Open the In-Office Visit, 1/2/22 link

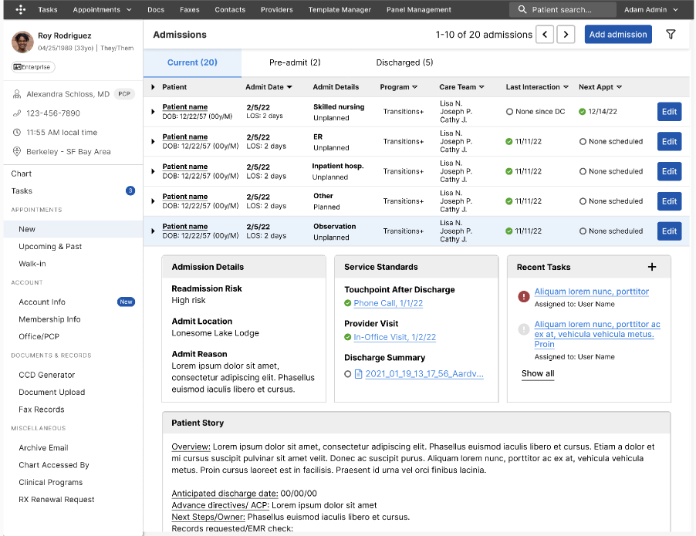(x=394, y=337)
